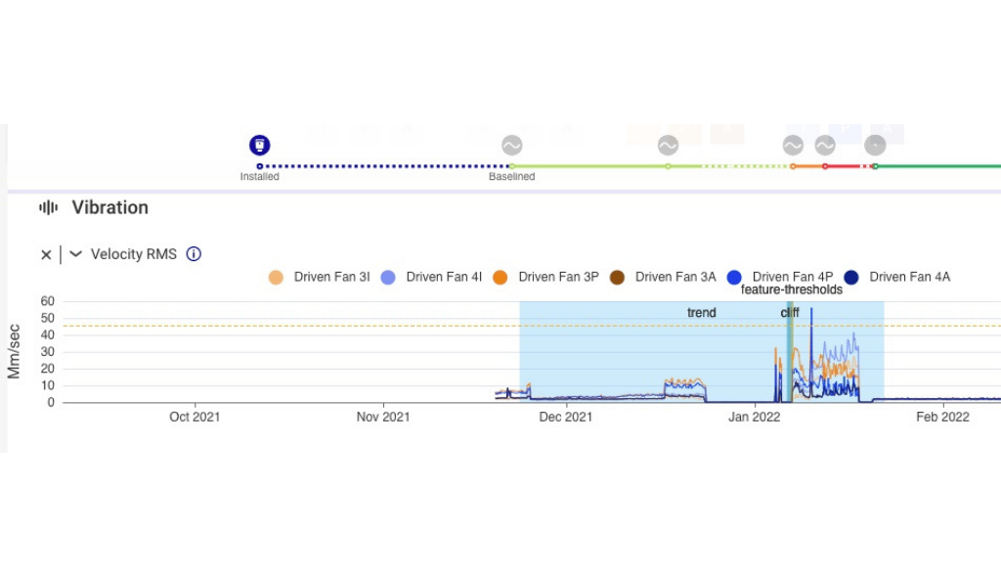Click the feature-thresholds annotation label

click(x=792, y=290)
